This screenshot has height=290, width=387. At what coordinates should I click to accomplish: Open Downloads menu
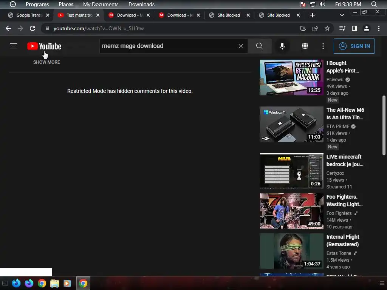[x=141, y=4]
